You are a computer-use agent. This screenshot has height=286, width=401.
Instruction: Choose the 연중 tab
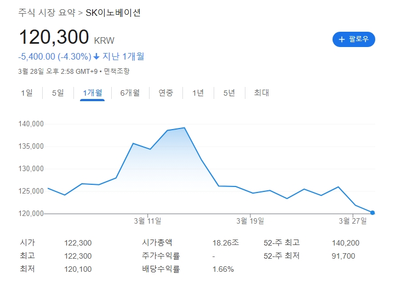coord(166,93)
